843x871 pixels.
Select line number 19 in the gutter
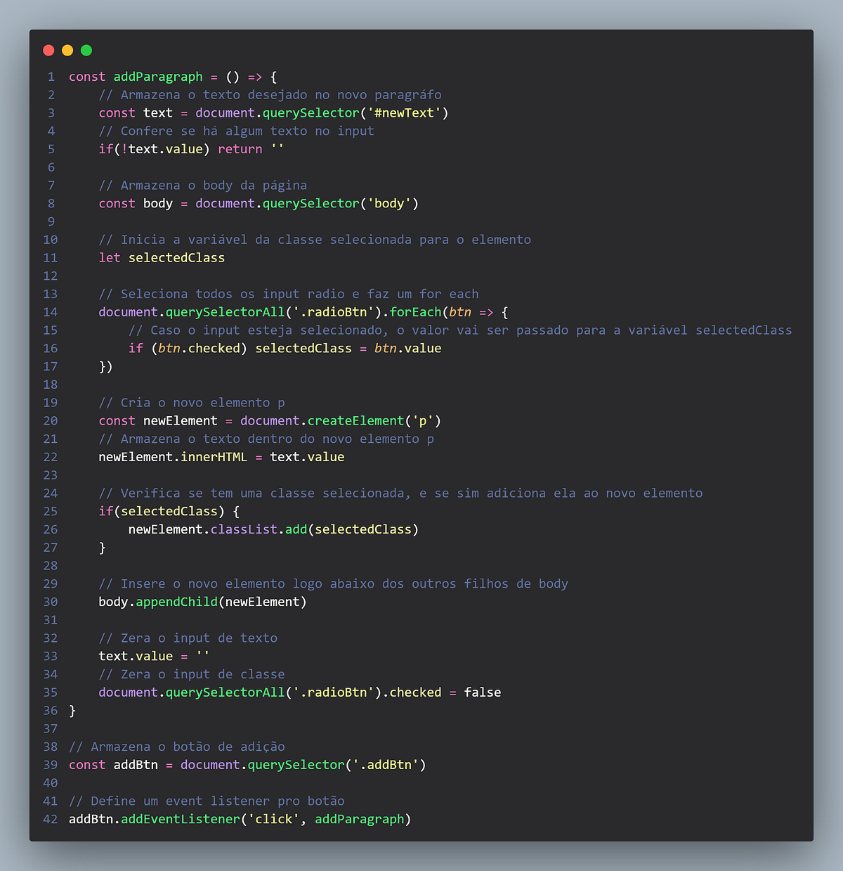pos(51,402)
